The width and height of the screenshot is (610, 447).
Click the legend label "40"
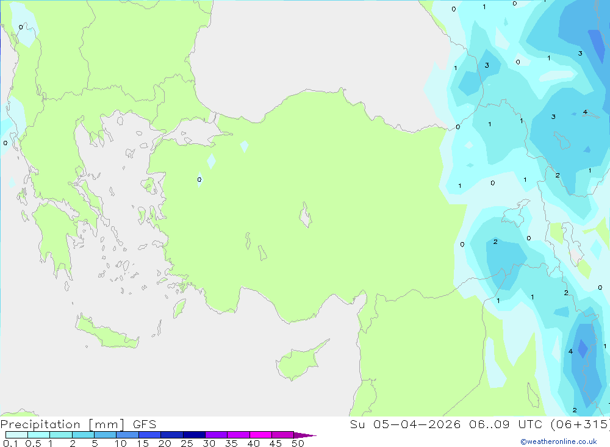(x=254, y=443)
